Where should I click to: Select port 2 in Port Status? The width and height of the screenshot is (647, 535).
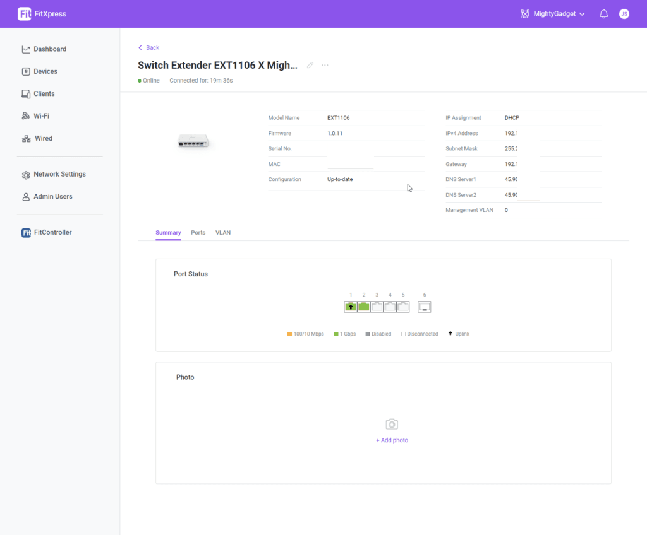tap(364, 307)
